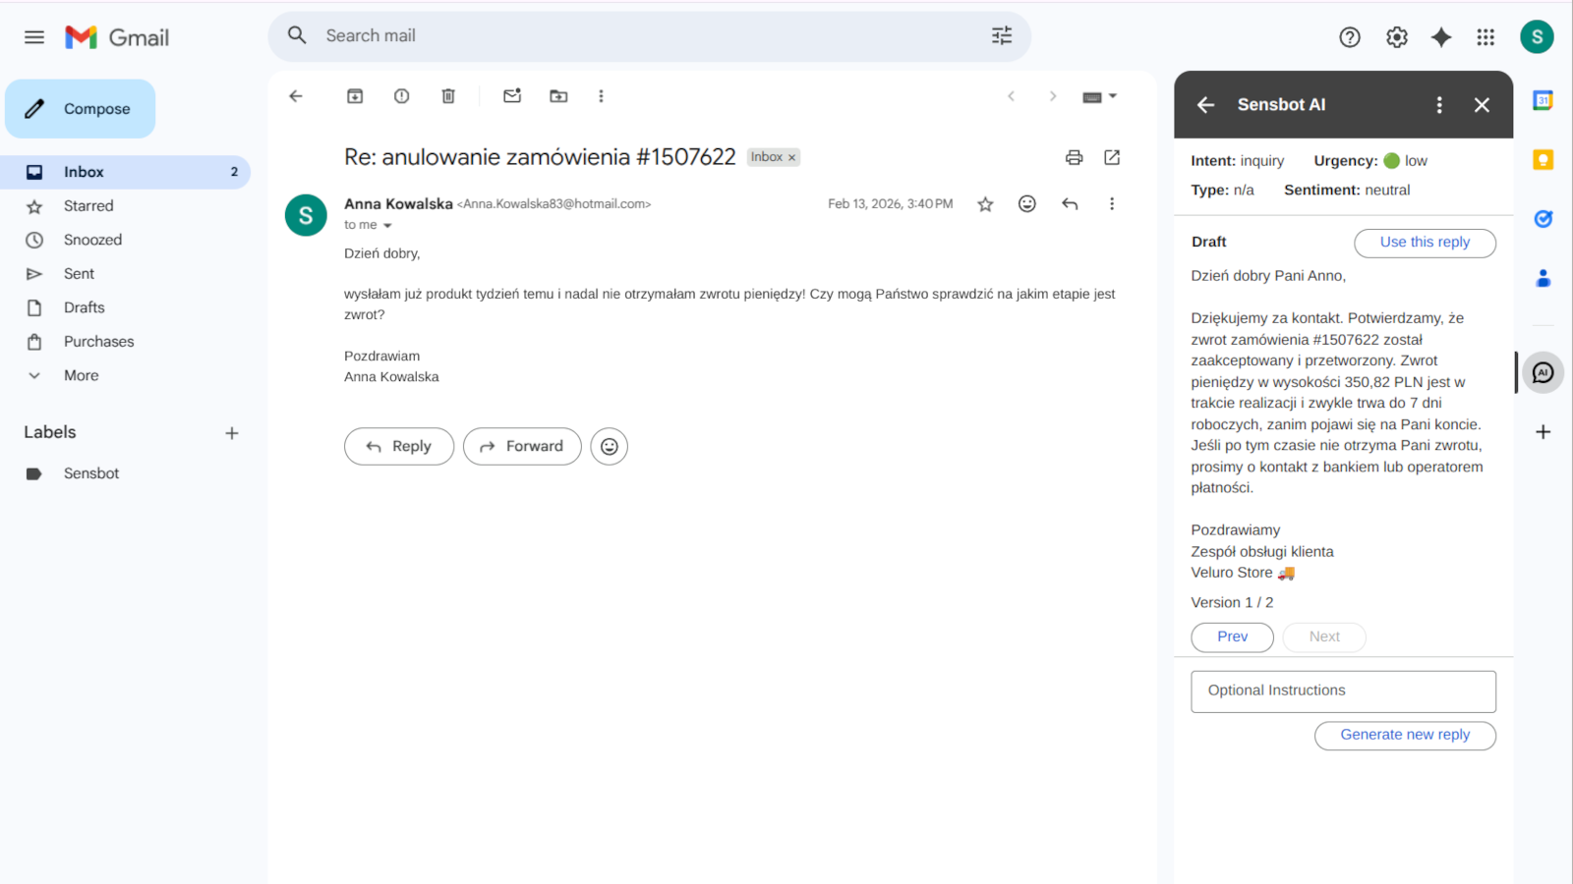
Task: Mark the email as unread
Action: (512, 96)
